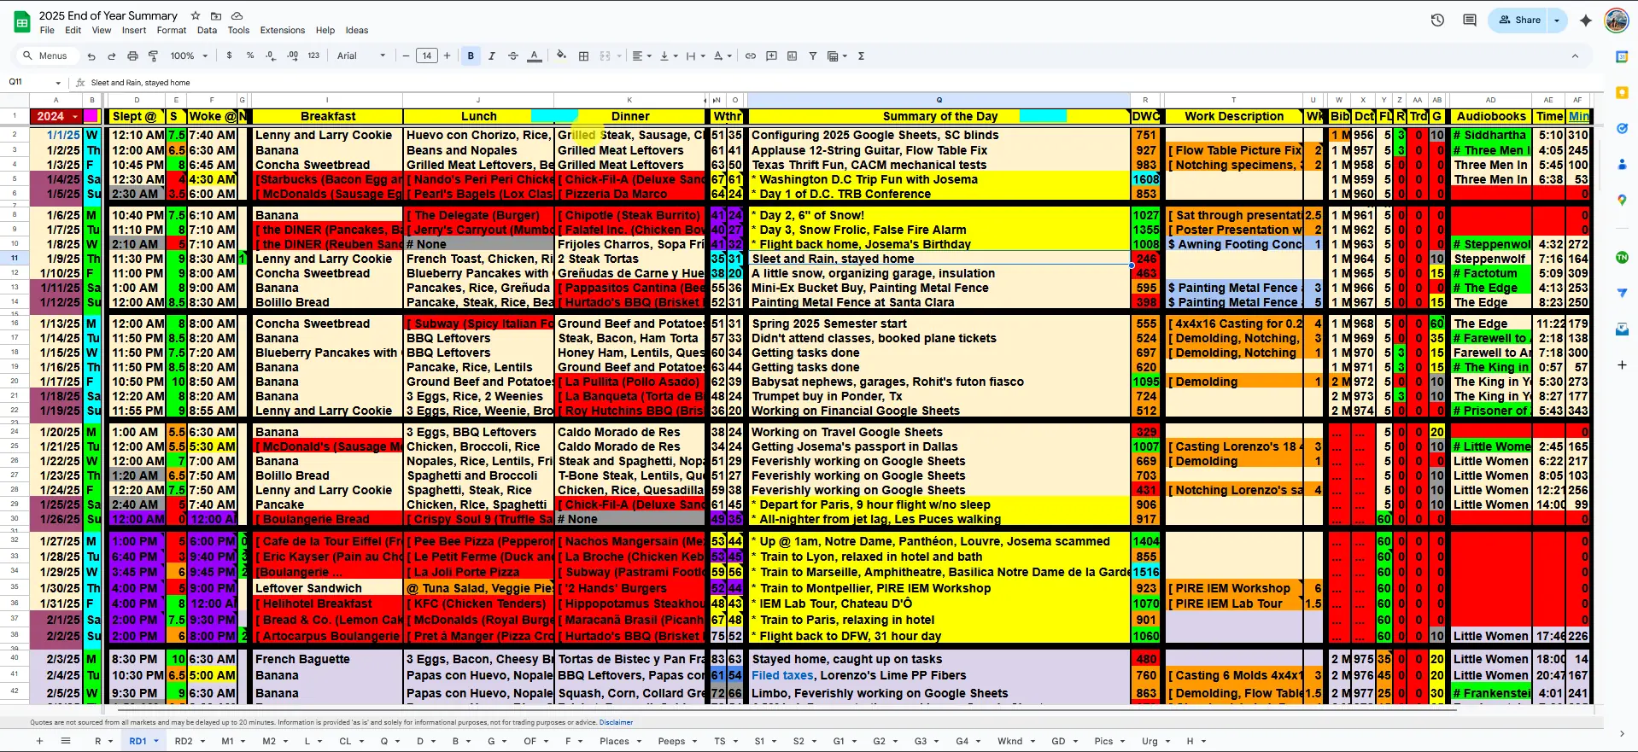Open the all sheets list
The image size is (1638, 752).
(66, 741)
